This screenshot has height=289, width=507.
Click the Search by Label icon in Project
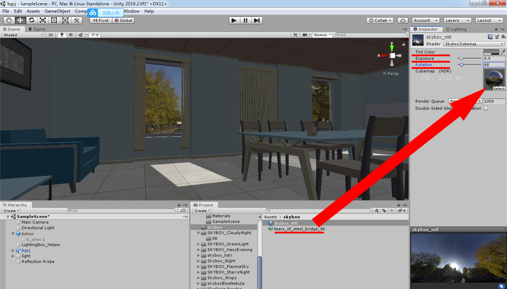pos(384,211)
